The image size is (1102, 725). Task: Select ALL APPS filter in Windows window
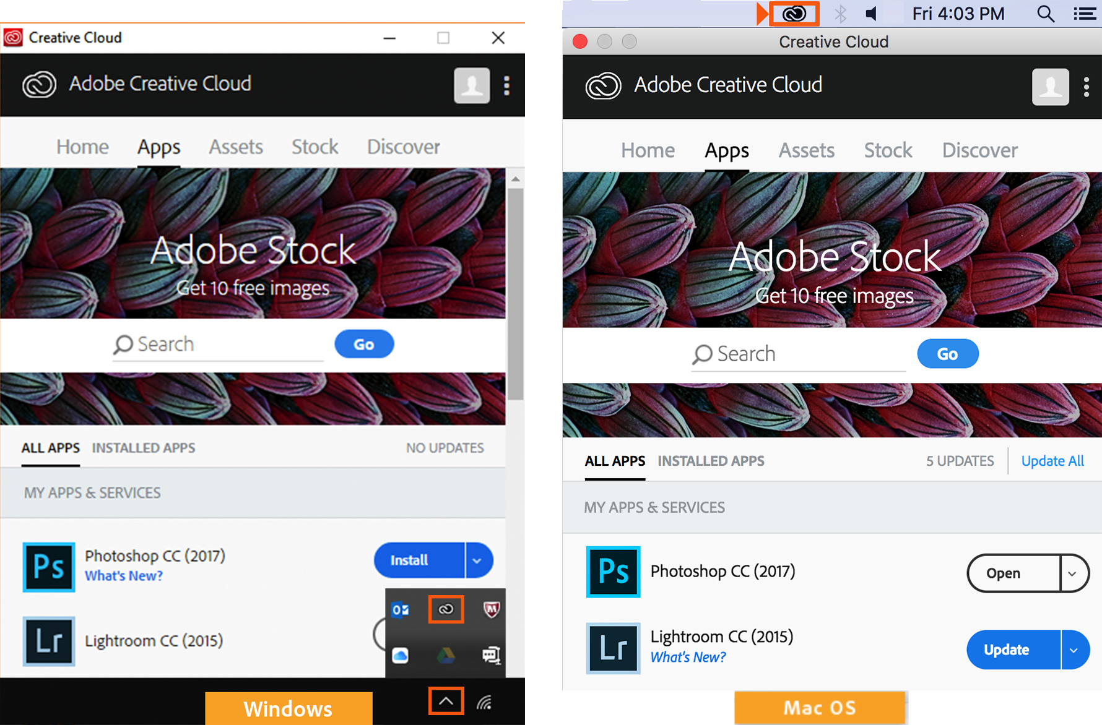coord(51,448)
